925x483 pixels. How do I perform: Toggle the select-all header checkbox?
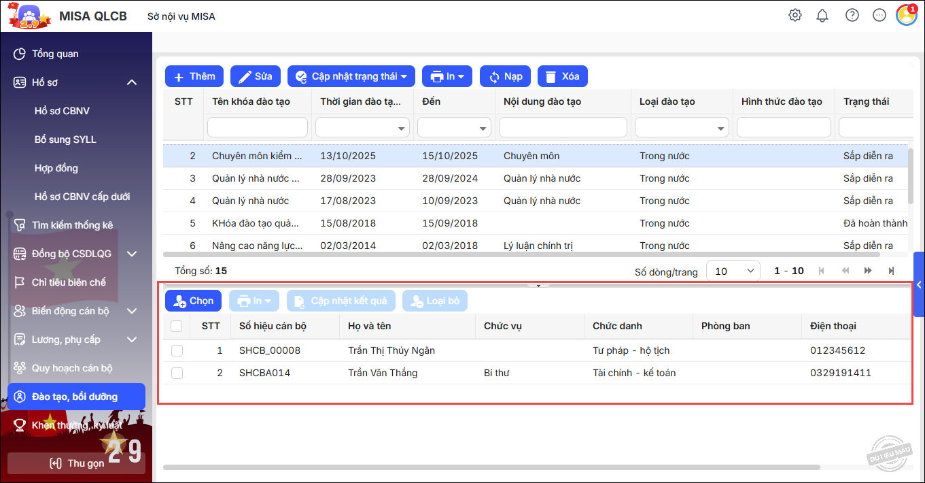[177, 327]
